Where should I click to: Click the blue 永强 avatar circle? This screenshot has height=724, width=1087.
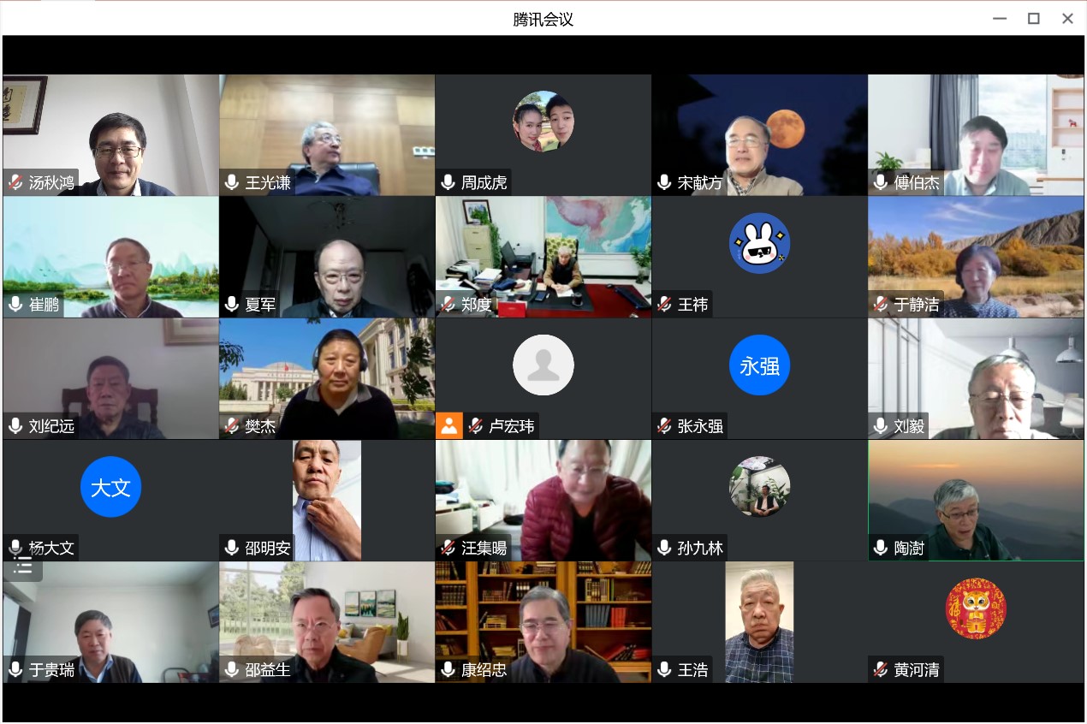click(760, 365)
